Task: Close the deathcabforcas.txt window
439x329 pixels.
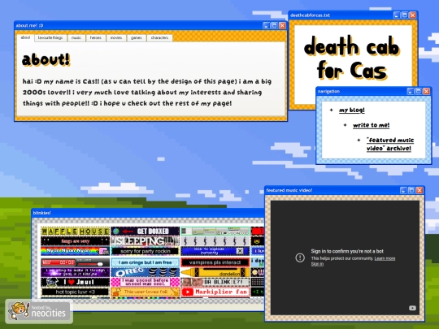Action: click(412, 15)
